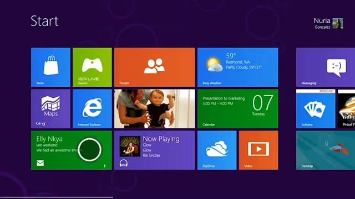The image size is (355, 199).
Task: Click the '07' date number on Calendar
Action: (263, 103)
